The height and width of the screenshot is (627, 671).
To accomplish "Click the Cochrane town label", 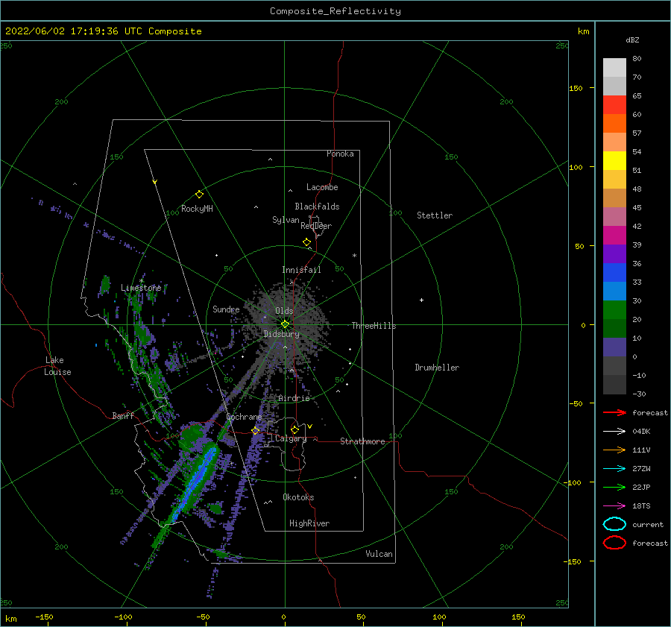I will pyautogui.click(x=244, y=417).
